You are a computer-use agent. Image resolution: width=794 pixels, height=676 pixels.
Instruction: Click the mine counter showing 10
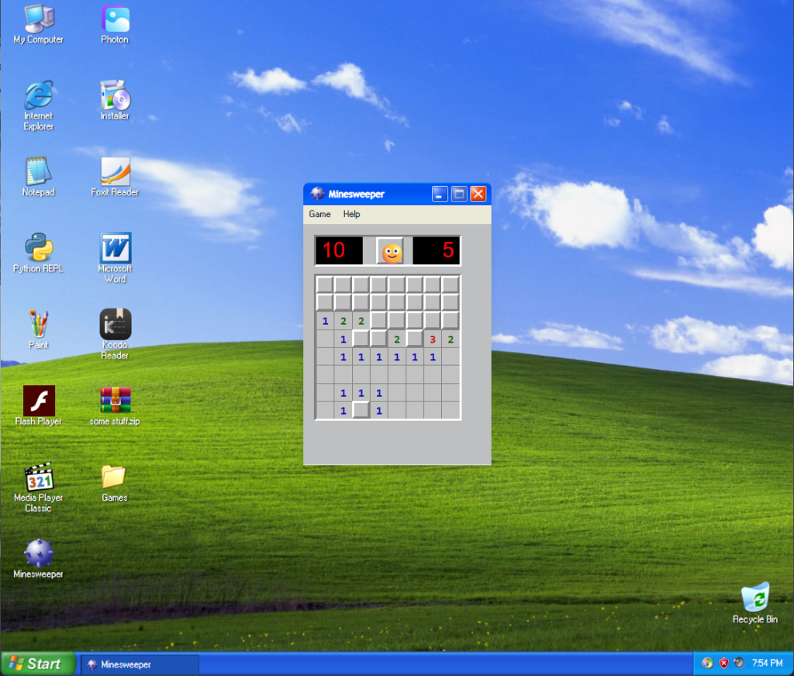pyautogui.click(x=340, y=250)
